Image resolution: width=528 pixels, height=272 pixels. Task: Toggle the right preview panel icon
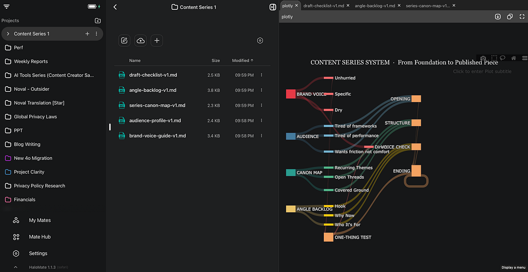click(x=273, y=7)
